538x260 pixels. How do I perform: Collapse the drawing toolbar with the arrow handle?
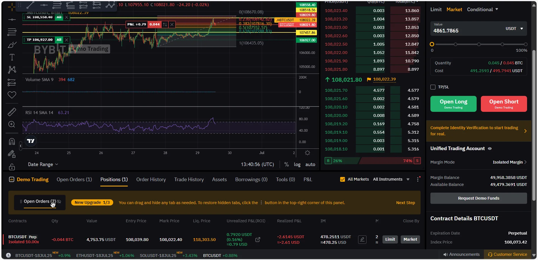pyautogui.click(x=20, y=146)
